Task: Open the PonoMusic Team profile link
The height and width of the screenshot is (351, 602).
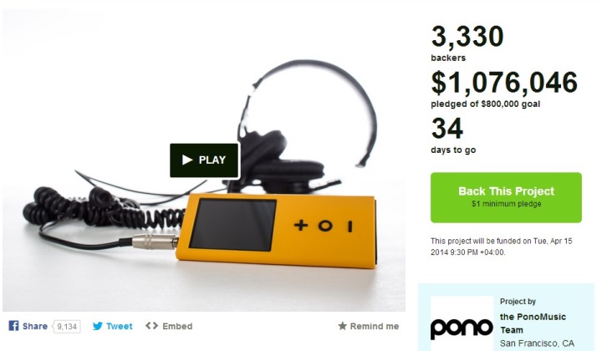Action: click(x=533, y=323)
